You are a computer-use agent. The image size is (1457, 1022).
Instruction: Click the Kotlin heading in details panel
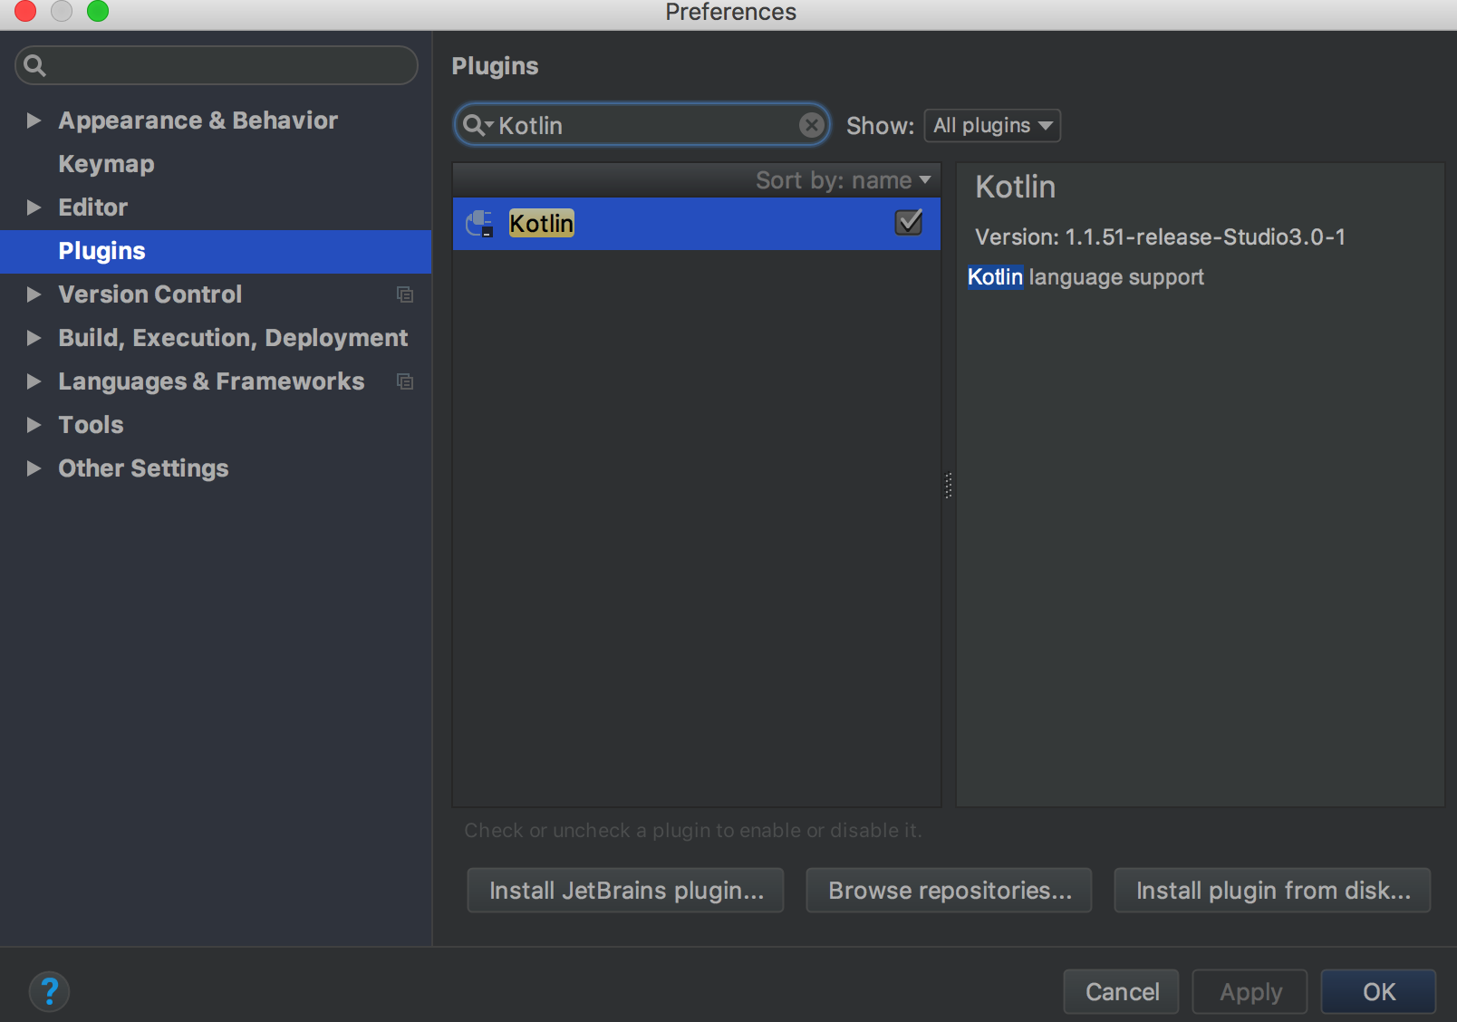[x=1015, y=187]
